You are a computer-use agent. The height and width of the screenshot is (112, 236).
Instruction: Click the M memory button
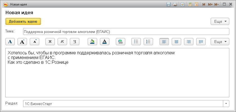click(x=204, y=4)
